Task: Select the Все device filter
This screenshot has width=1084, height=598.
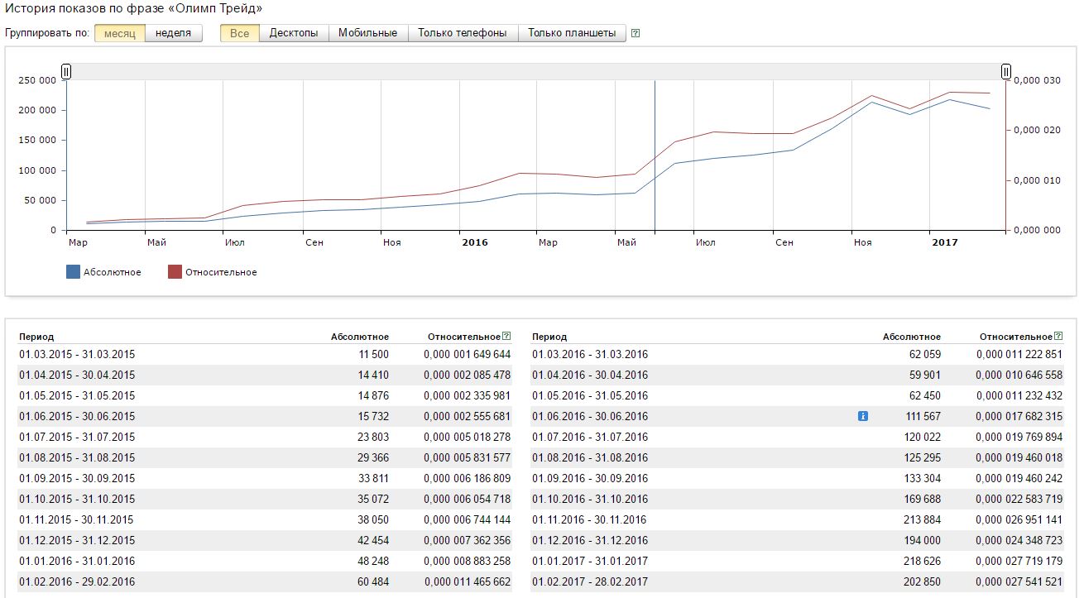Action: (240, 33)
